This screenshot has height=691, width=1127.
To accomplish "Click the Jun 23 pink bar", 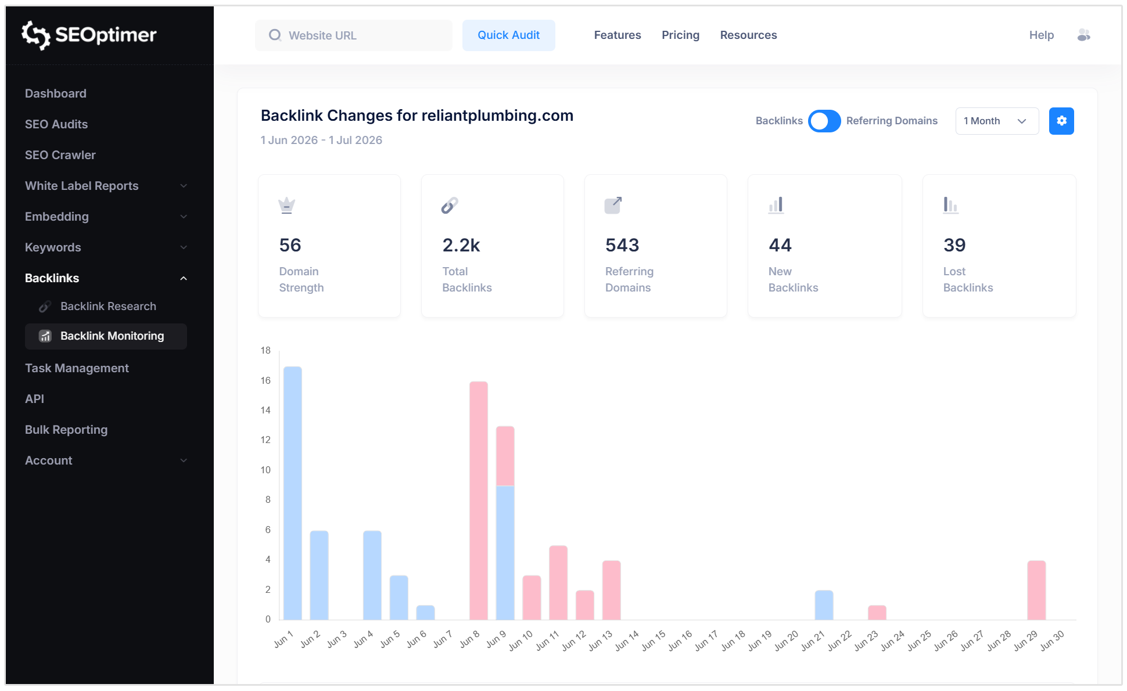I will [x=877, y=613].
